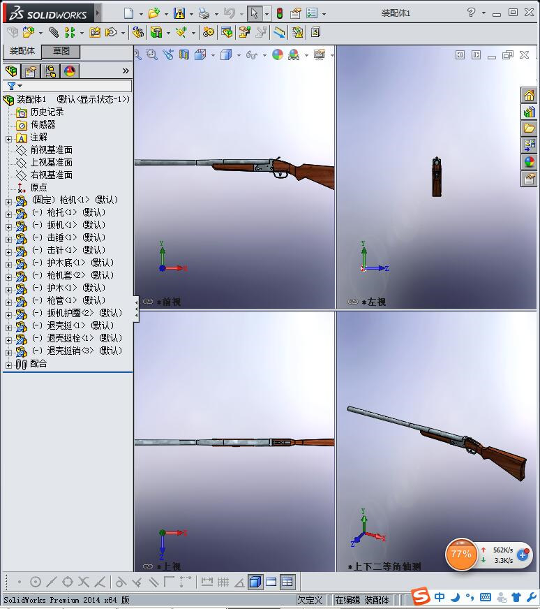Click the File Properties icon in top toolbar
Image resolution: width=540 pixels, height=609 pixels.
tap(296, 13)
